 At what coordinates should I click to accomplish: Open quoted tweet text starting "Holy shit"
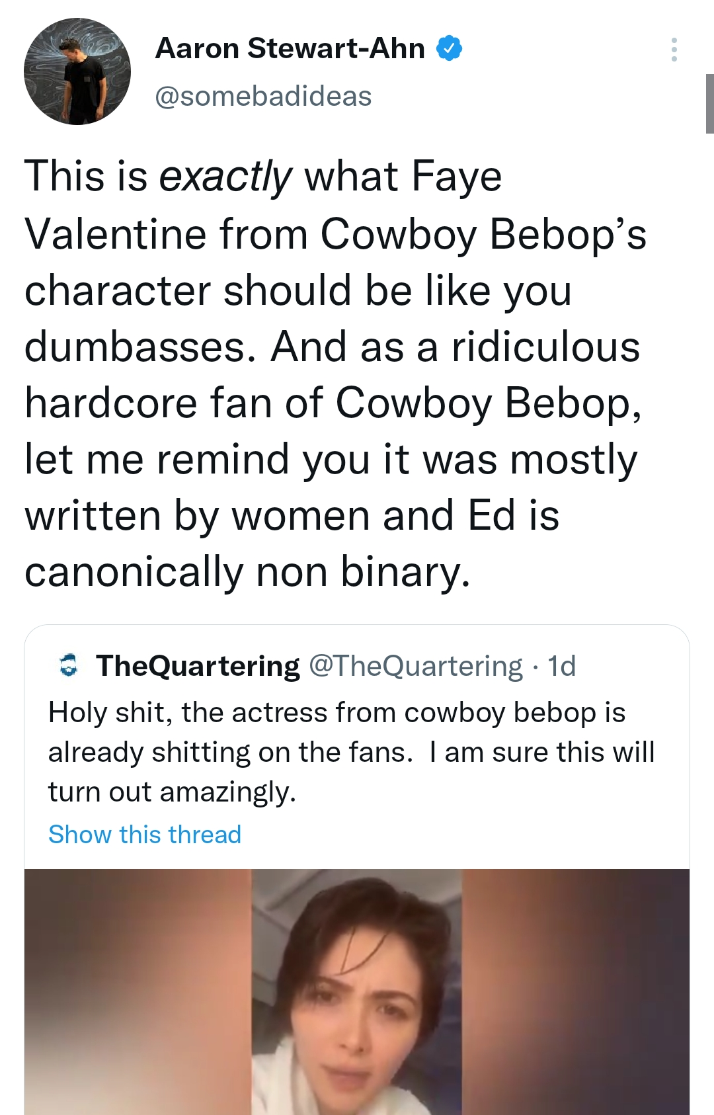click(x=337, y=713)
